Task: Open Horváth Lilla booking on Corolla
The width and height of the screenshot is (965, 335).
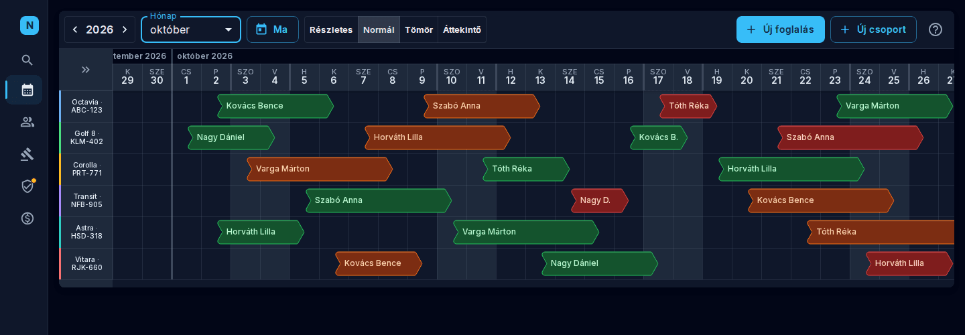Action: pyautogui.click(x=791, y=169)
